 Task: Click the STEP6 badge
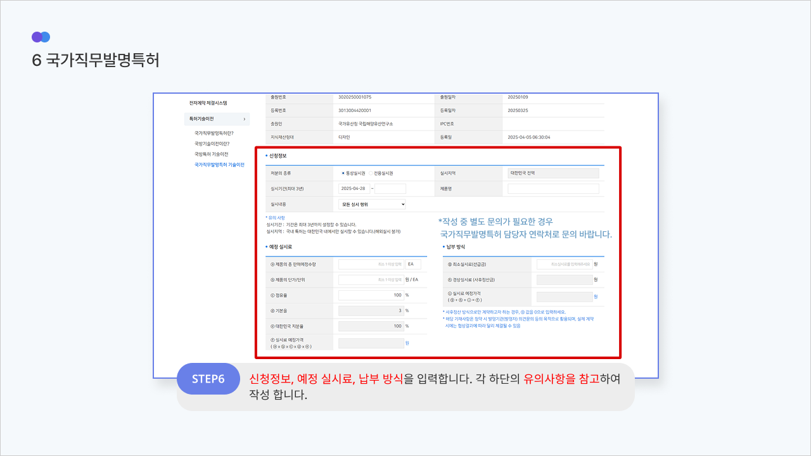pos(208,379)
